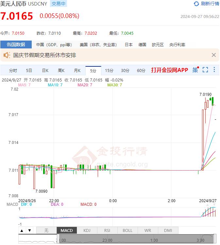Click the speaker announcement icon

pyautogui.click(x=7, y=55)
